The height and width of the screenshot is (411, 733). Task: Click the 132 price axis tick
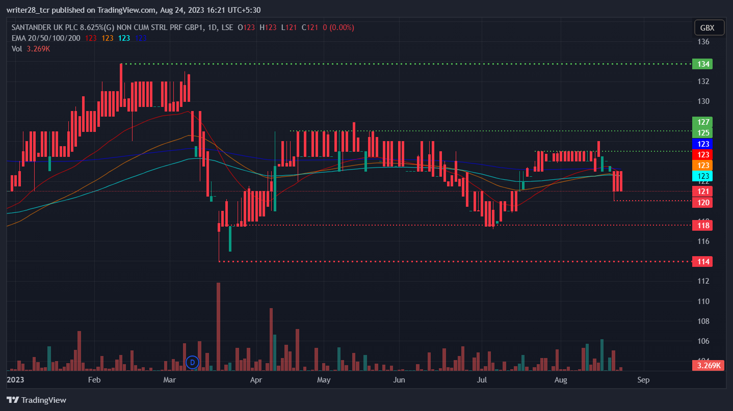703,81
